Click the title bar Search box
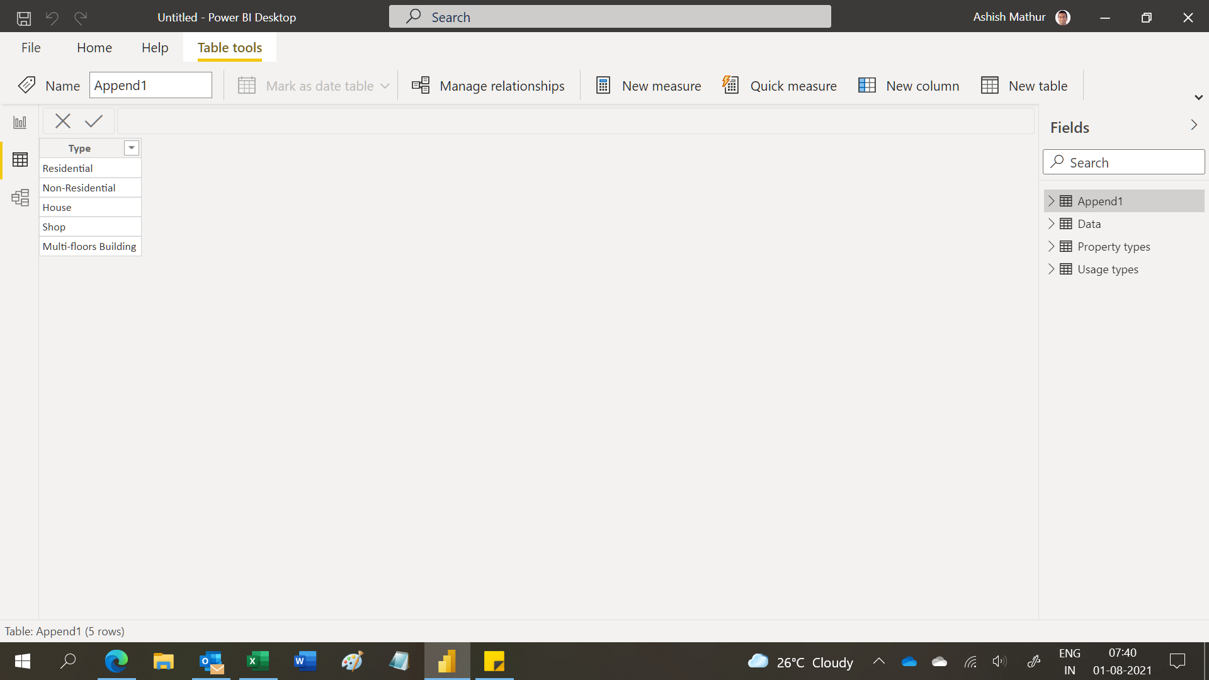The width and height of the screenshot is (1209, 680). [610, 17]
